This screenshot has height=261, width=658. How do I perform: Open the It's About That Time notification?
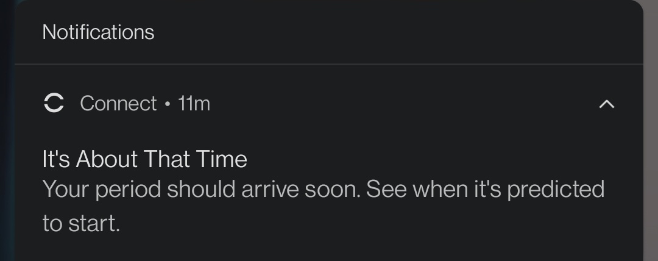point(144,159)
